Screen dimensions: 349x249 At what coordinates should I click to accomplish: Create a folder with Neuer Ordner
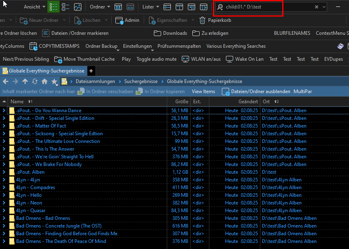[x=39, y=20]
